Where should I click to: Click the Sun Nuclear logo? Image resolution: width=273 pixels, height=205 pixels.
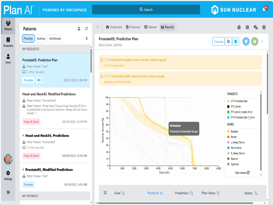pyautogui.click(x=233, y=10)
